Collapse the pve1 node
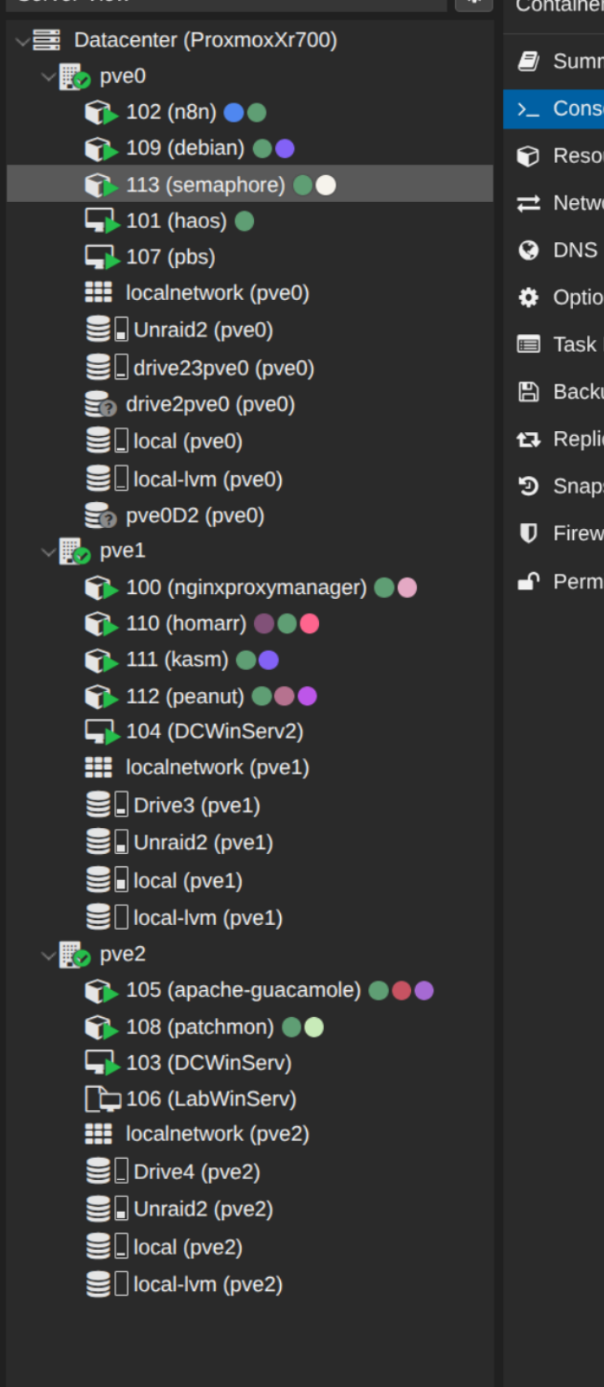 tap(48, 552)
